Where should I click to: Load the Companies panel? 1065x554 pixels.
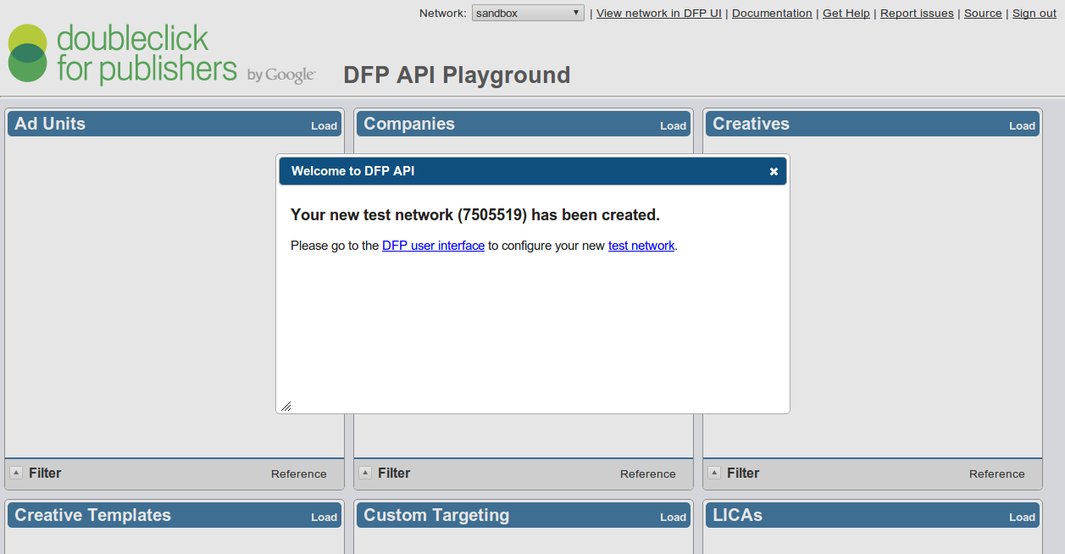673,125
